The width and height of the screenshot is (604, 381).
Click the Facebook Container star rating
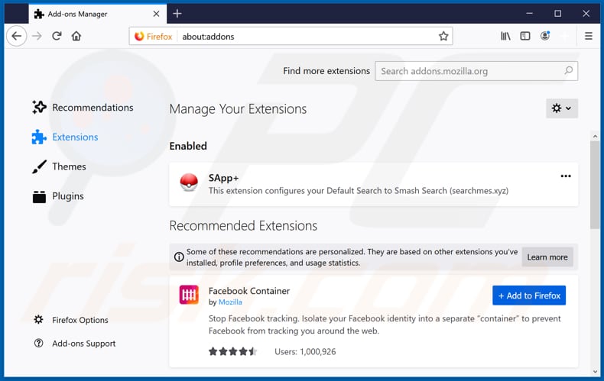[232, 351]
